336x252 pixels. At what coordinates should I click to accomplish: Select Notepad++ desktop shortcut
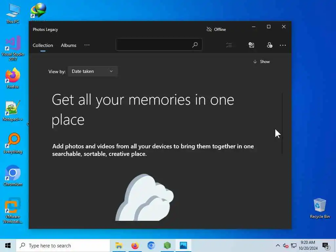13,111
